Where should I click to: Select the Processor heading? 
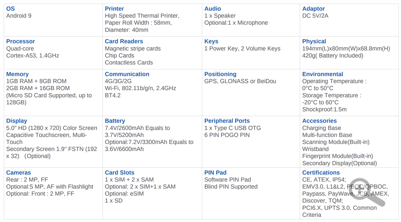pyautogui.click(x=20, y=41)
